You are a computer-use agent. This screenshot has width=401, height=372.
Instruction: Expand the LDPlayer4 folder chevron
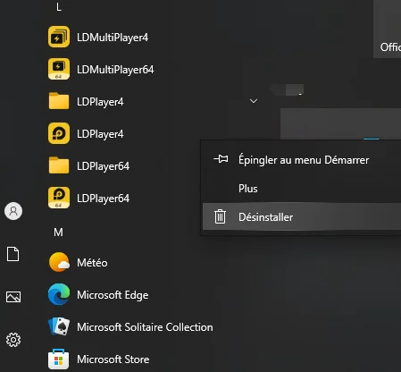click(254, 101)
